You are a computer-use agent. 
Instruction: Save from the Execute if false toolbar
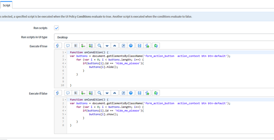coord(140,93)
